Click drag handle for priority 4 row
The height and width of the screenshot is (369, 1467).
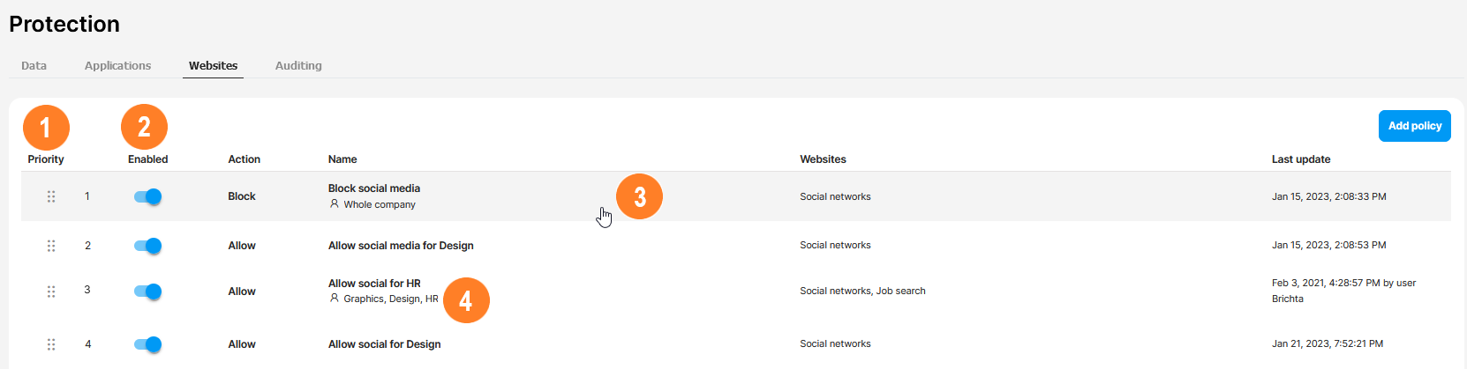click(x=51, y=344)
